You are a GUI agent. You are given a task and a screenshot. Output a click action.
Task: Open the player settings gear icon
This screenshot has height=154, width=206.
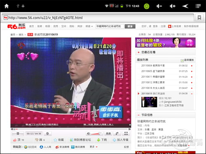click(47, 133)
